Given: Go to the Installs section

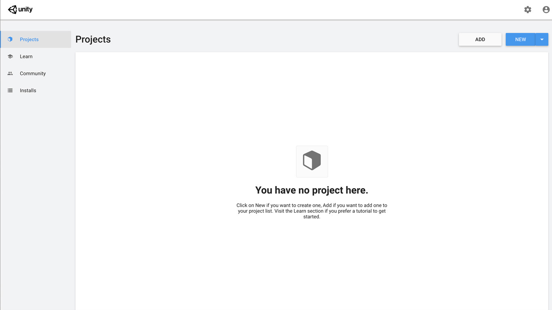Looking at the screenshot, I should tap(36, 90).
